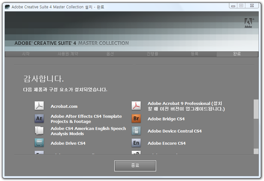Click the Adobe Bridge CS4 label

(x=166, y=119)
